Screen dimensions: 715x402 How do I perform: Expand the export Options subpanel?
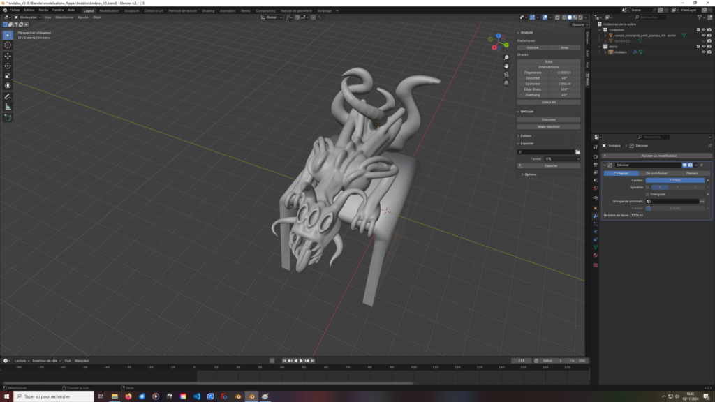click(x=529, y=174)
